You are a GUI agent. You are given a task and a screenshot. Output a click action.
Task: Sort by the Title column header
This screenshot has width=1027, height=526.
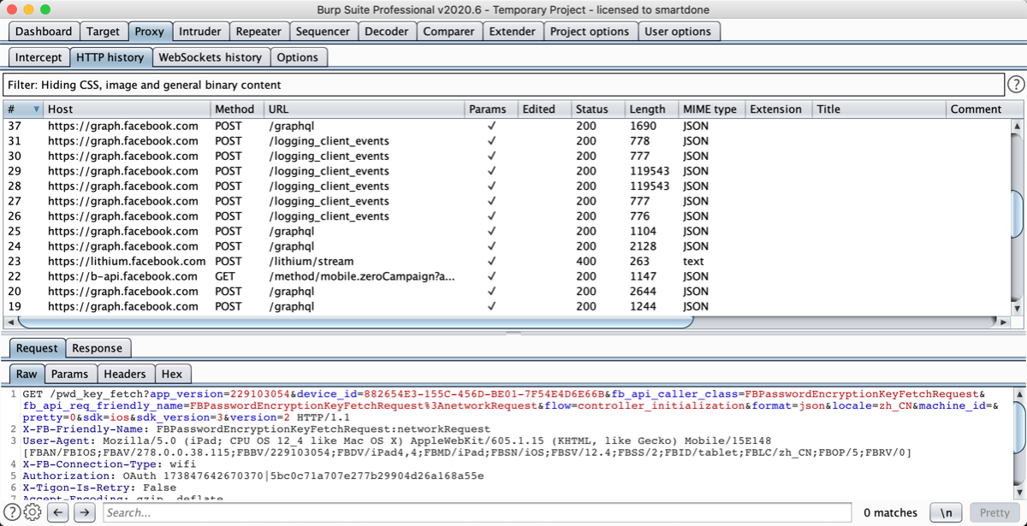(879, 109)
